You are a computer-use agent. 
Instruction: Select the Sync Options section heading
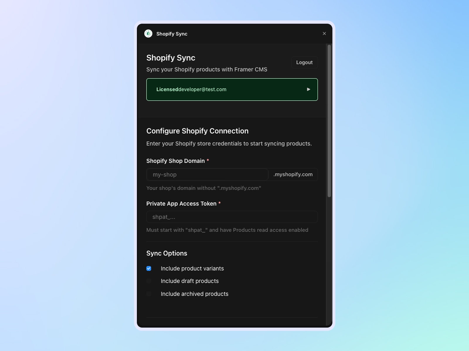[166, 253]
